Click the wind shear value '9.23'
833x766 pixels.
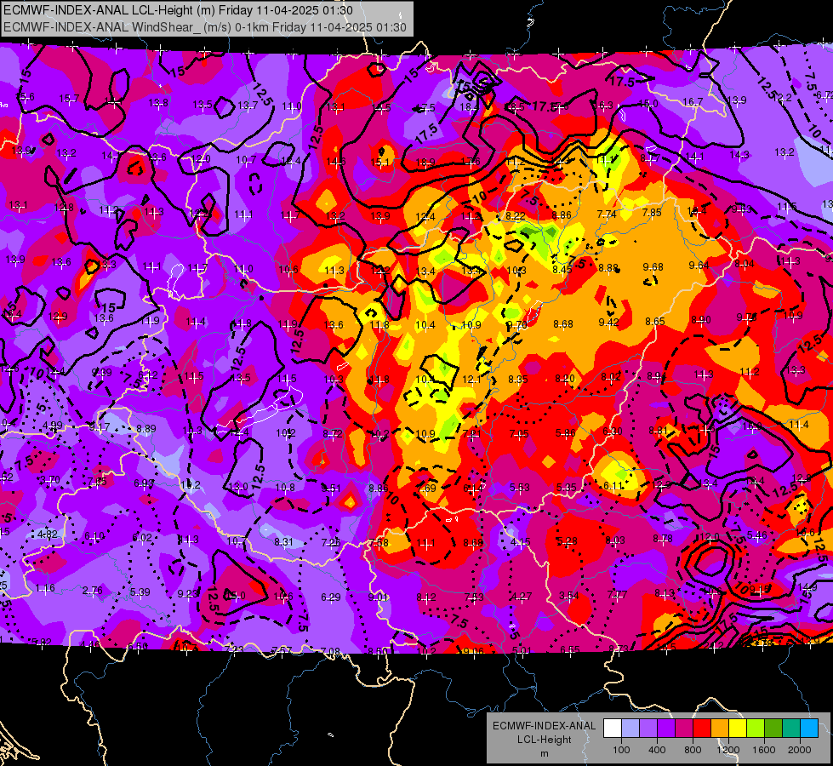[x=187, y=594]
